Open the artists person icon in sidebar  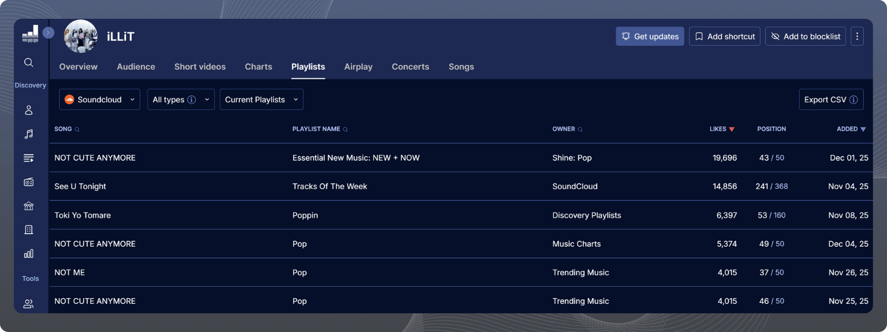(29, 110)
